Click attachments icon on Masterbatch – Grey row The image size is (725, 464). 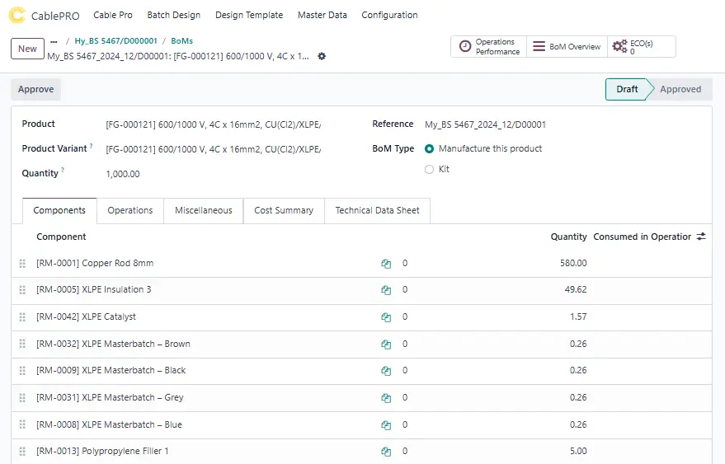(x=386, y=397)
